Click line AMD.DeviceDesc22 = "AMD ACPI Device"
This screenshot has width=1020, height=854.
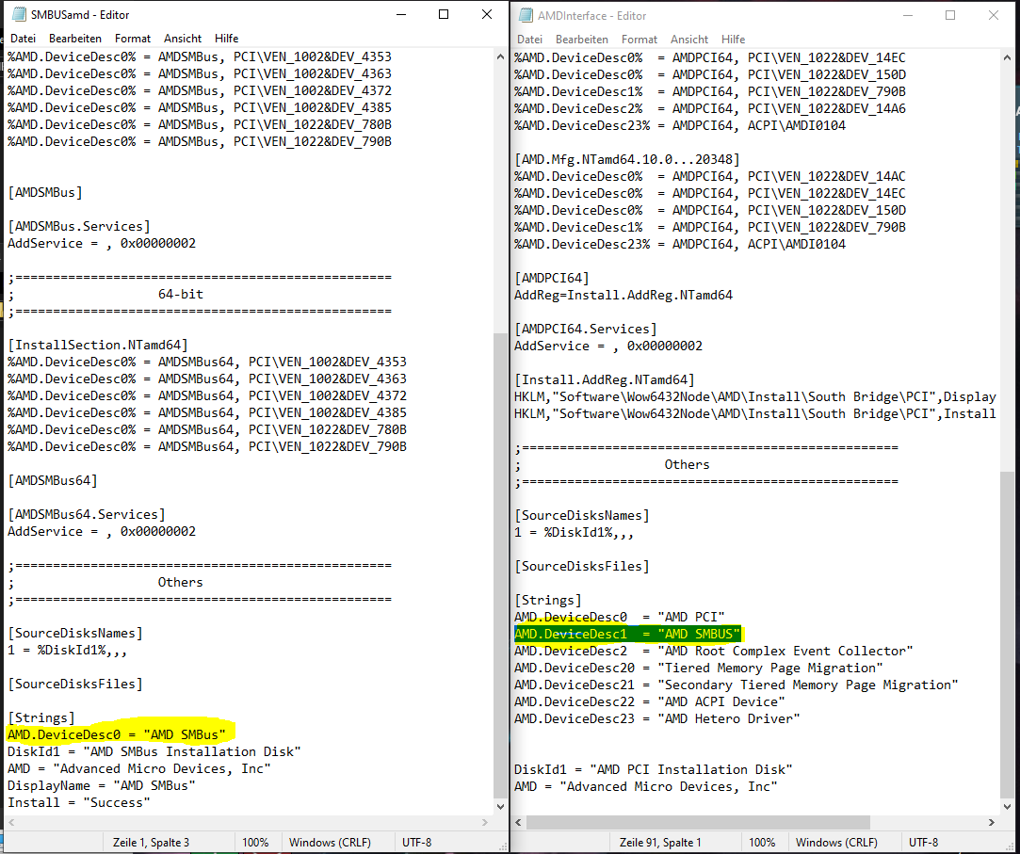point(649,701)
